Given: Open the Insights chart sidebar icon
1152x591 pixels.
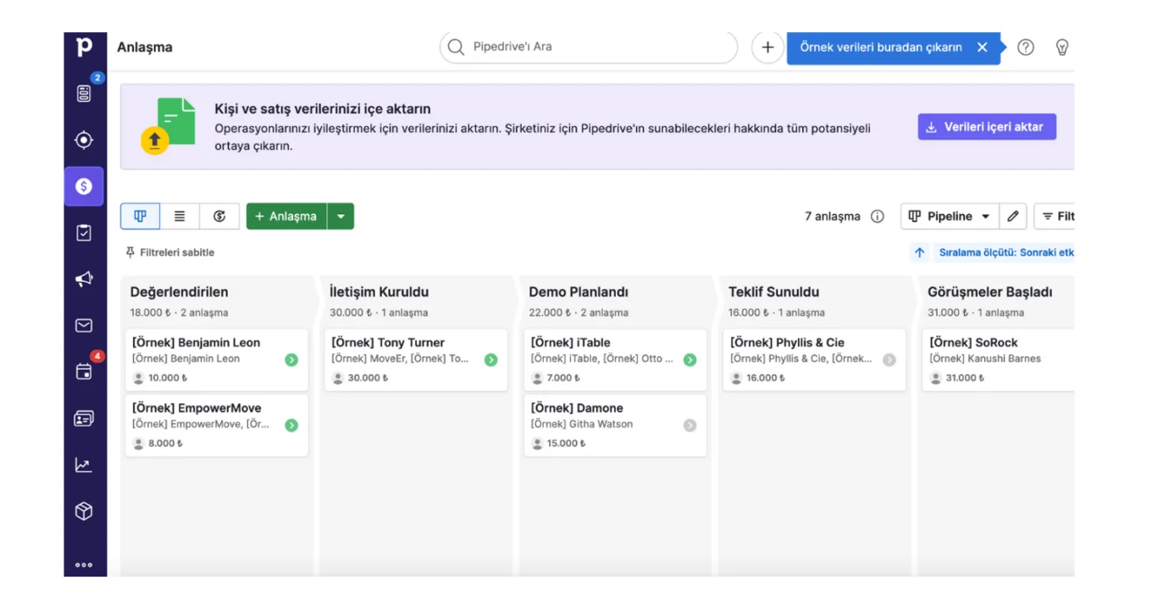Looking at the screenshot, I should point(84,465).
